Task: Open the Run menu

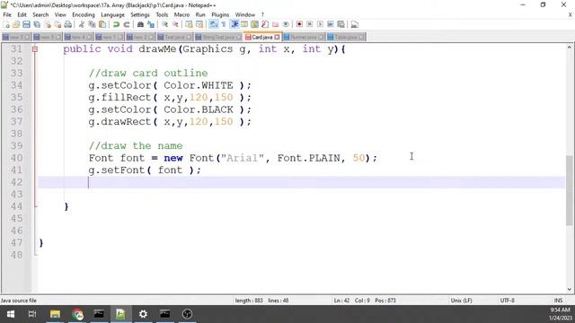Action: coord(200,14)
